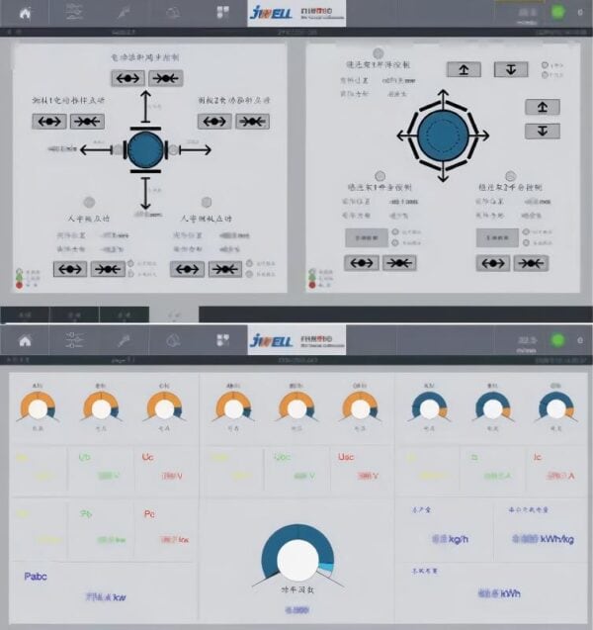Screen dimensions: 593x630
Task: Click the first orange phase voltage gauge
Action: [38, 407]
